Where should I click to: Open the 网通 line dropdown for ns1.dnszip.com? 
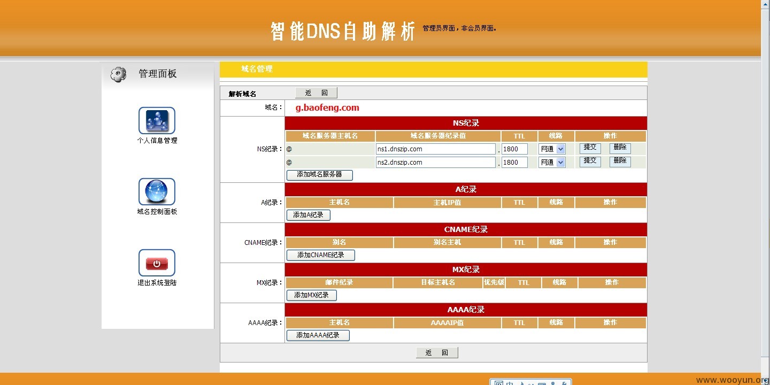(x=552, y=149)
